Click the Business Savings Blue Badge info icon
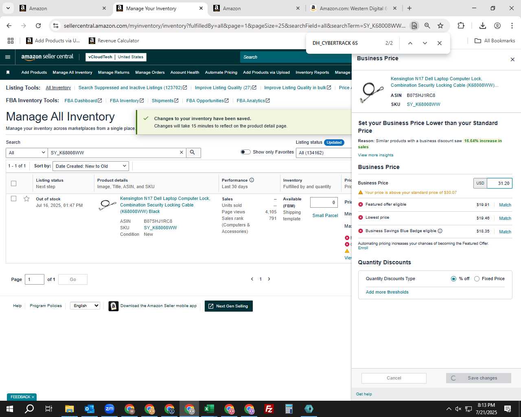Screen dimensions: 521x417 (440, 231)
